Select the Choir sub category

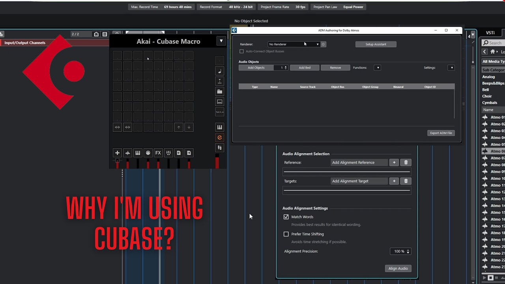click(x=487, y=96)
